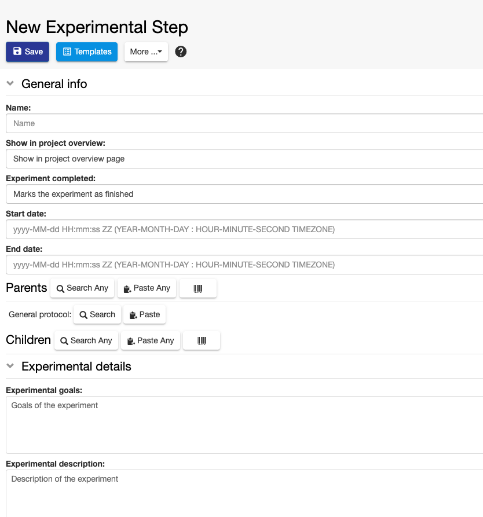Open the More... dropdown menu
483x517 pixels.
146,52
